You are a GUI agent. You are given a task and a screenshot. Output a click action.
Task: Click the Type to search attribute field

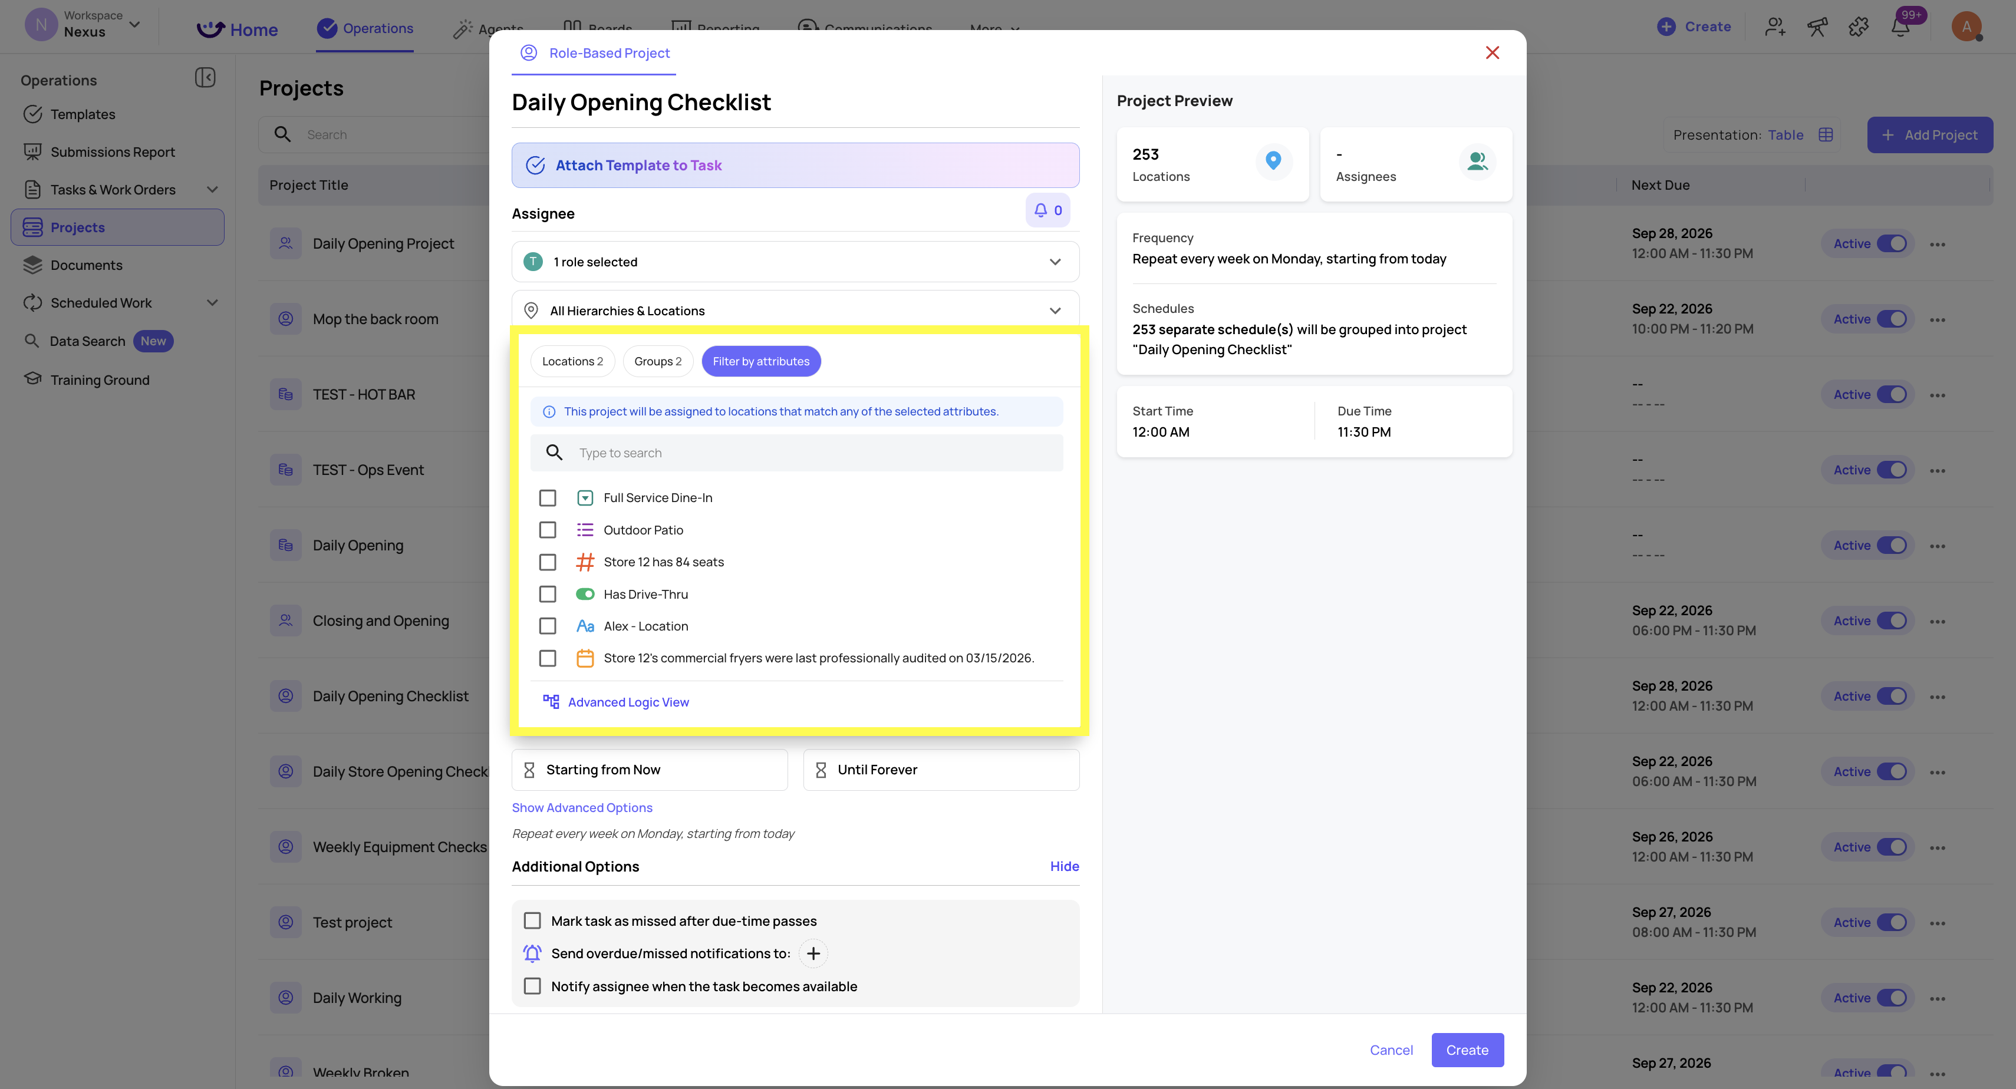pyautogui.click(x=797, y=453)
